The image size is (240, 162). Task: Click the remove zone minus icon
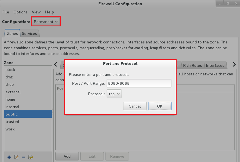point(23,157)
